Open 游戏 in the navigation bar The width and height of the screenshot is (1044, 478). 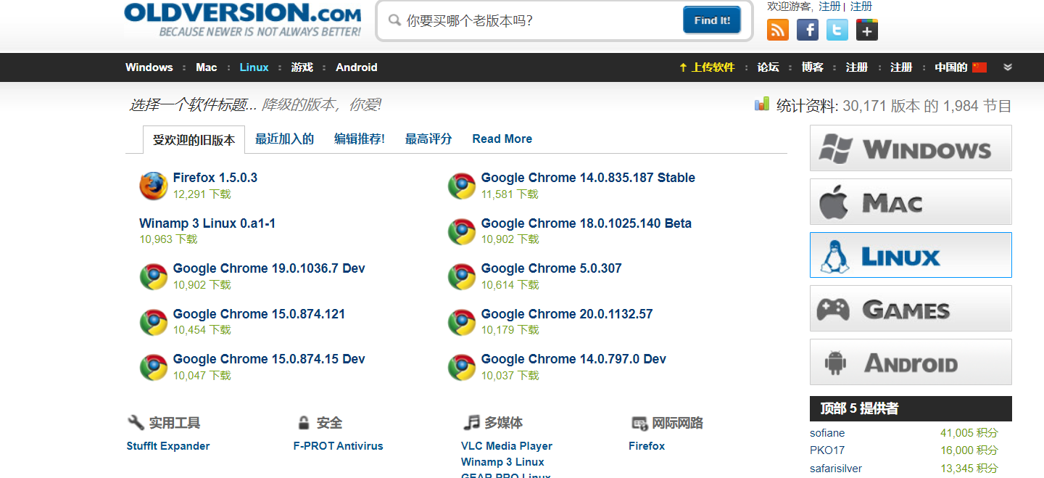tap(302, 67)
